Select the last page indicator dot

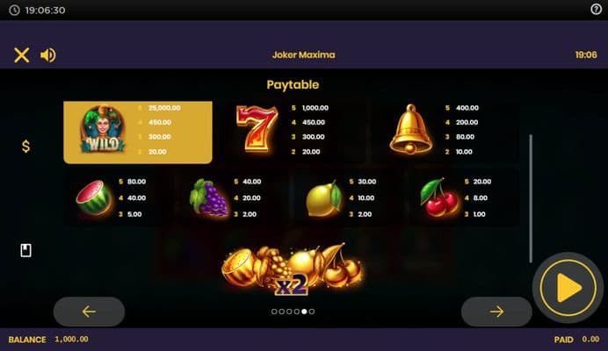tap(312, 312)
